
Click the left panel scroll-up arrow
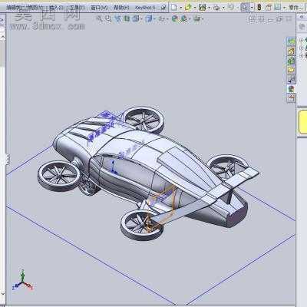click(2, 37)
